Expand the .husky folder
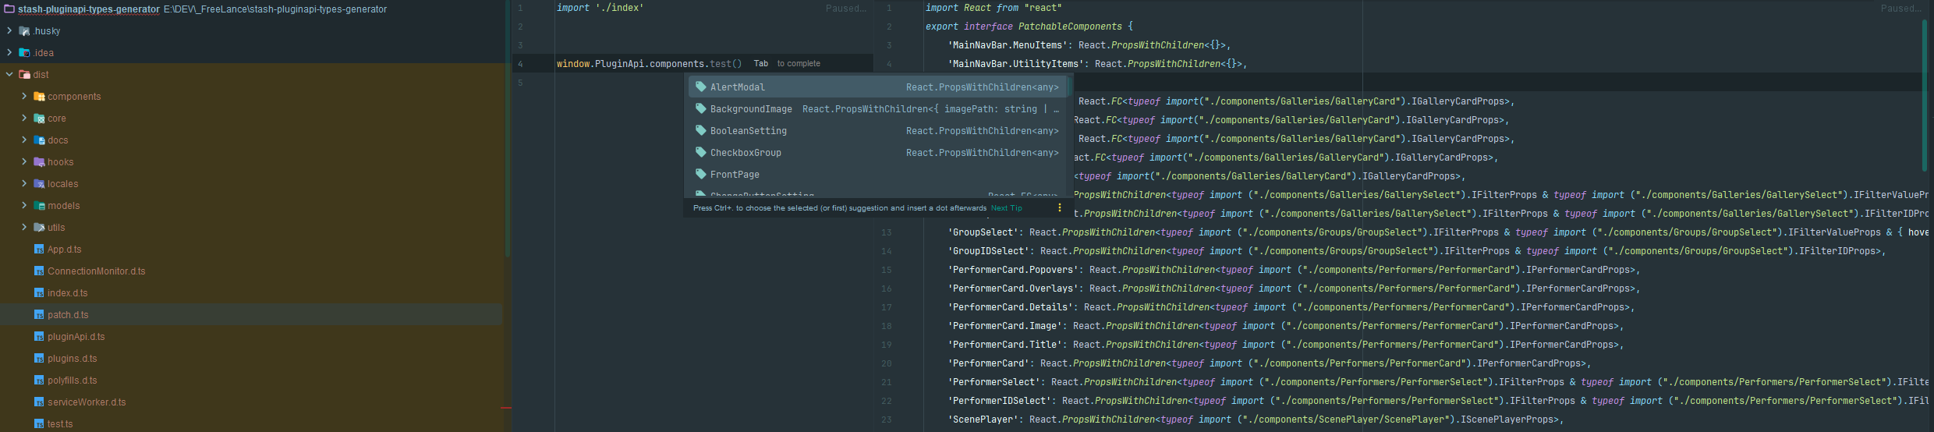The image size is (1934, 432). click(9, 31)
